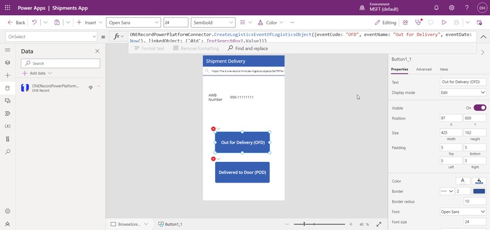Viewport: 490px width, 230px height.
Task: Click the fit to window icon
Action: coord(379,225)
